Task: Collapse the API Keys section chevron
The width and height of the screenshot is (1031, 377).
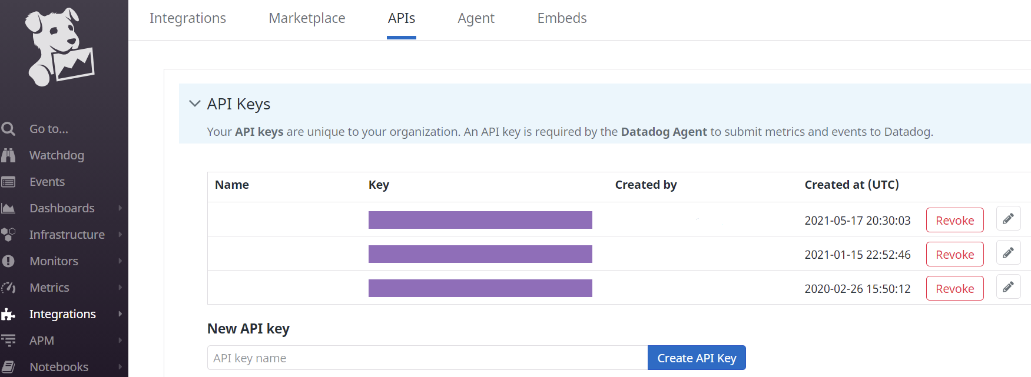Action: point(195,104)
